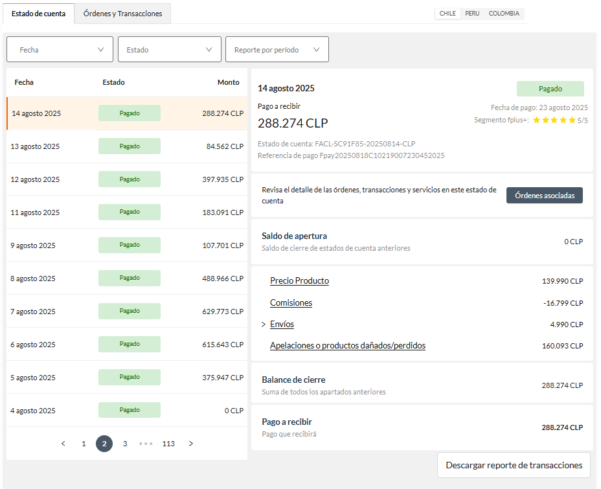Select the Estado de cuenta tab
601x489 pixels.
tap(38, 14)
